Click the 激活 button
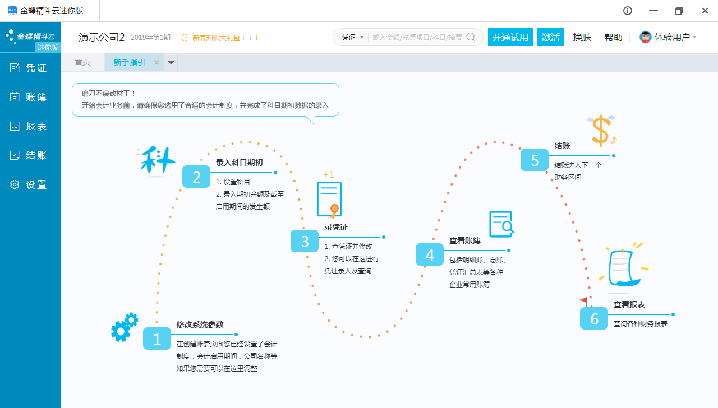This screenshot has width=718, height=408. click(550, 38)
